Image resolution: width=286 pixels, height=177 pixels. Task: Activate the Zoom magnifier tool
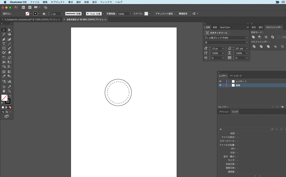[x=9, y=91]
